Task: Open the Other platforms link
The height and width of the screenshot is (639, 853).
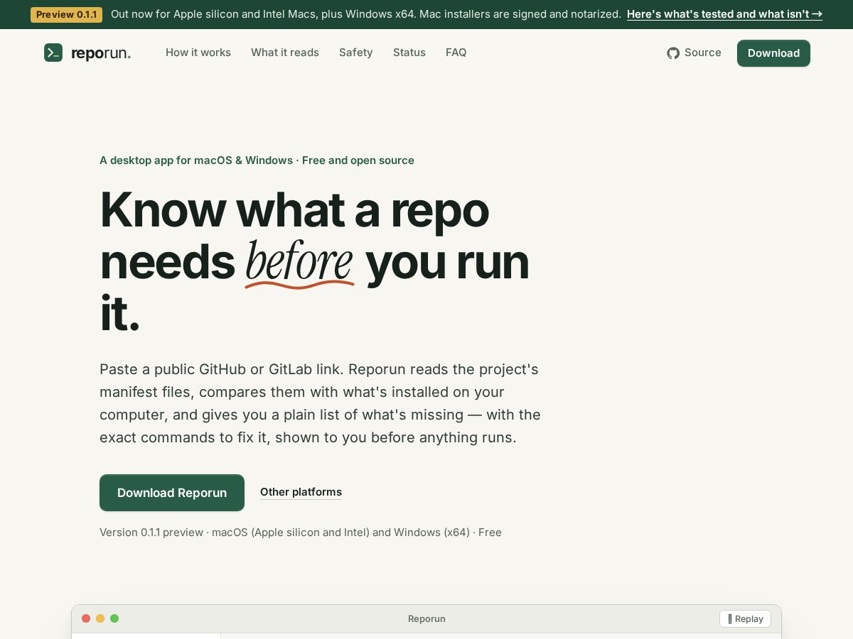Action: pos(301,492)
